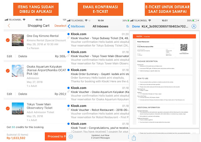Tap the KLK file name title
201x142 pixels.
(165, 26)
